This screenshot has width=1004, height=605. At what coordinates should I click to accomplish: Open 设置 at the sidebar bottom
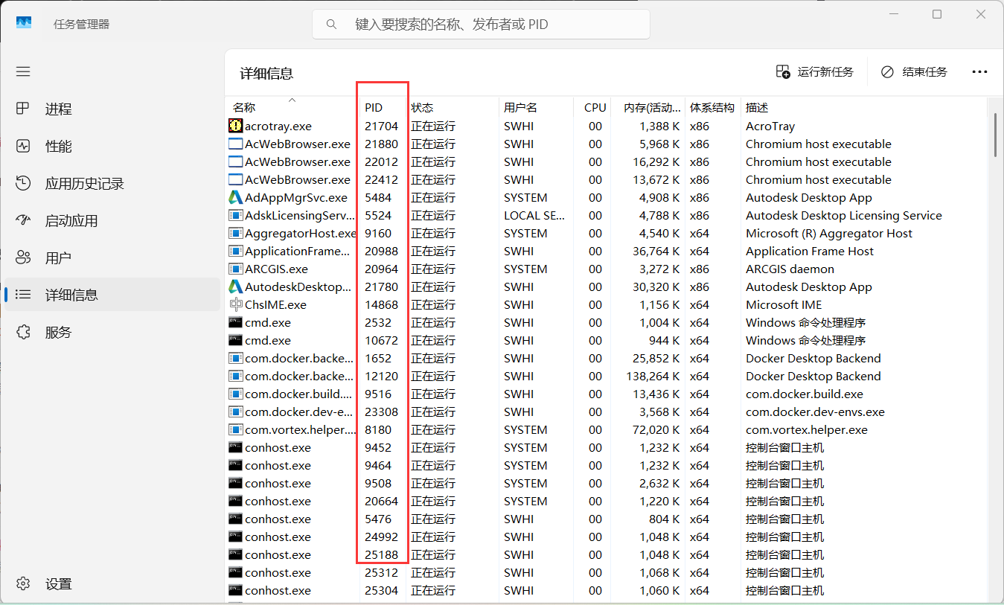click(x=112, y=584)
